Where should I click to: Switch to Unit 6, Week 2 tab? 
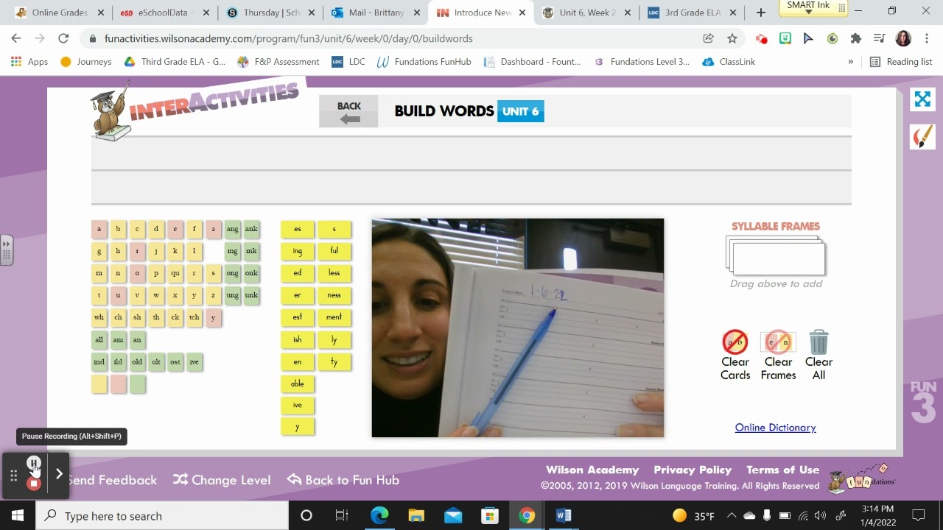pos(587,13)
